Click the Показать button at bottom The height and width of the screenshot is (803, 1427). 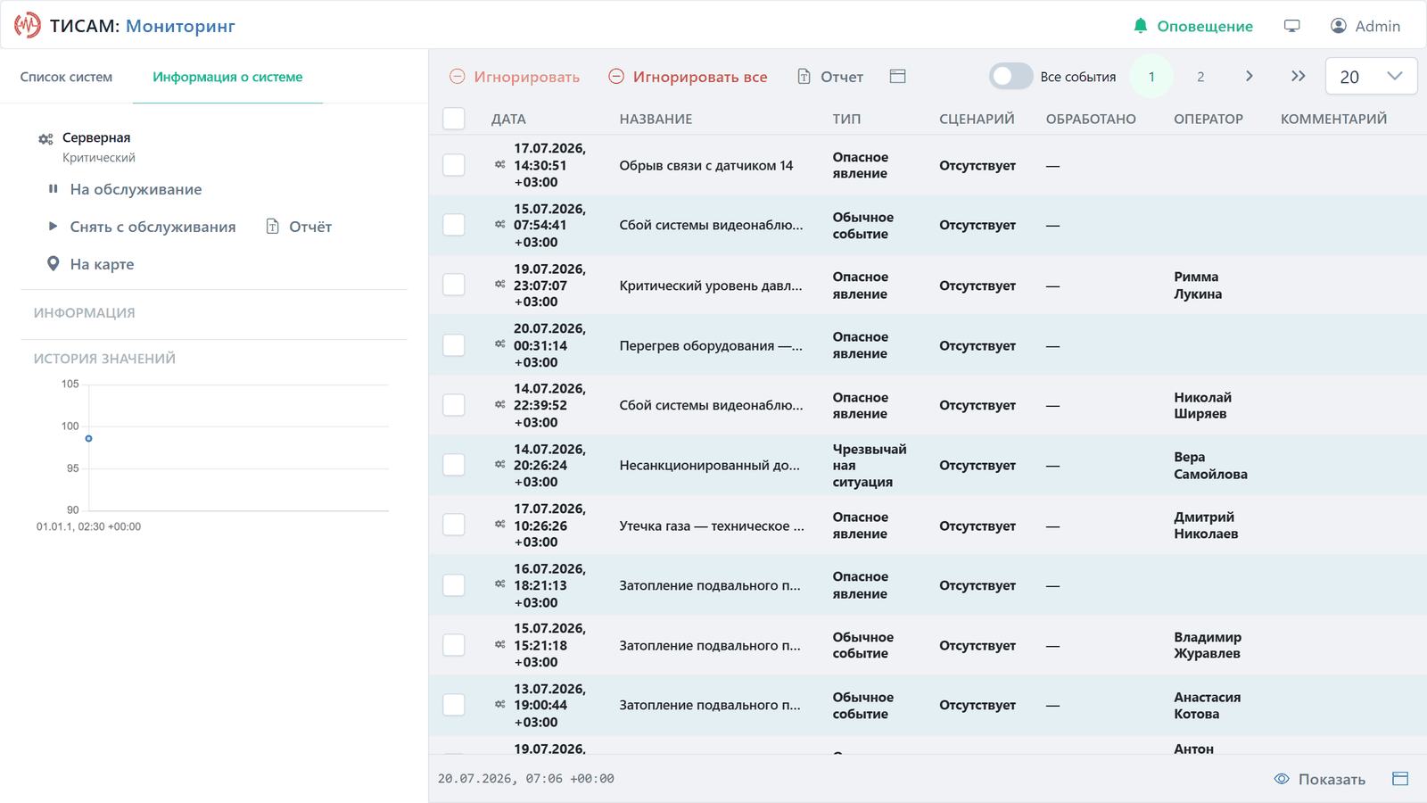(x=1320, y=779)
